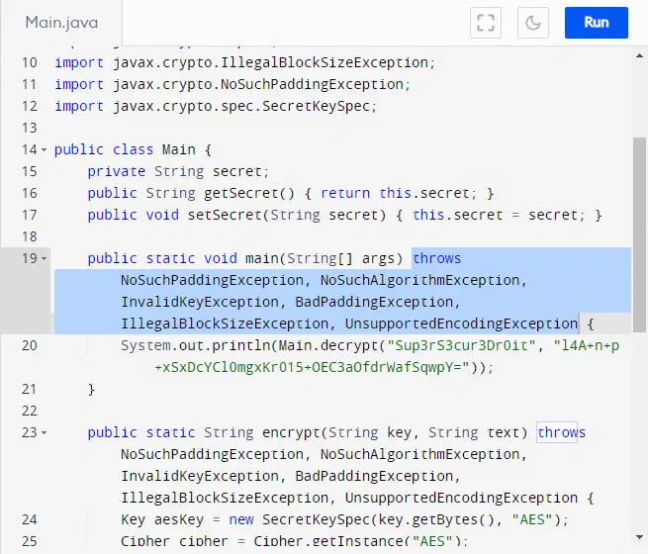Click line number 10 in gutter
Viewport: 648px width, 554px height.
coord(30,62)
